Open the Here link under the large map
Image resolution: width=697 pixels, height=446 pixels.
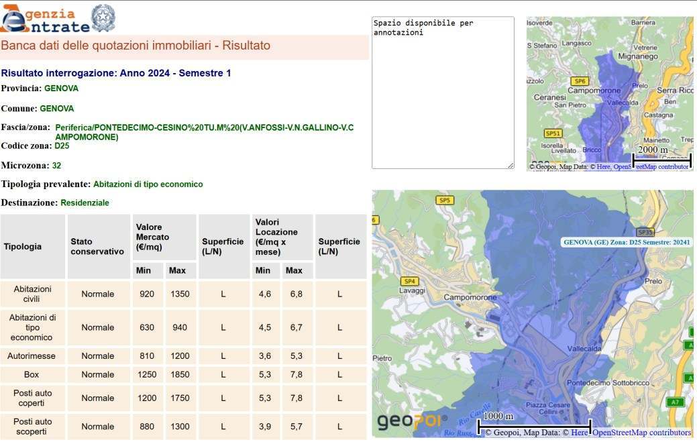point(579,433)
